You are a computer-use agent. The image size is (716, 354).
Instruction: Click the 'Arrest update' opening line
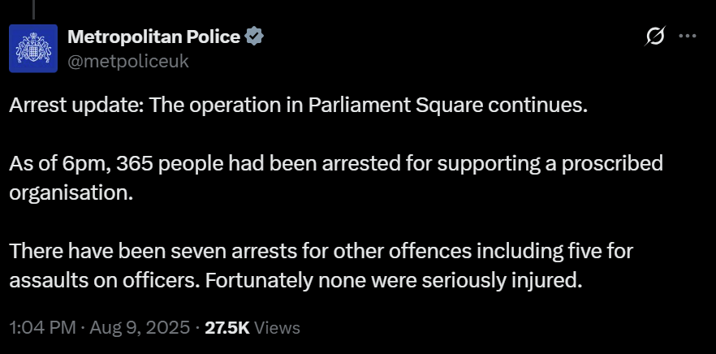click(x=298, y=106)
